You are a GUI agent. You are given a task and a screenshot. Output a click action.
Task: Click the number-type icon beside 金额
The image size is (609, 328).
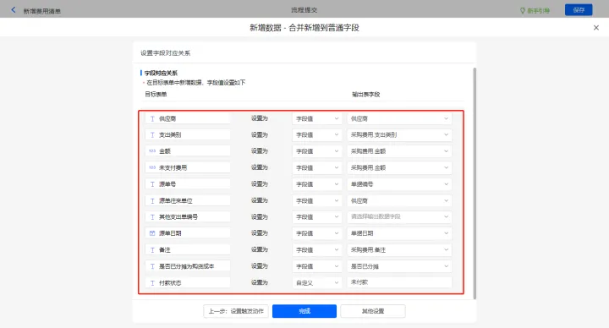pyautogui.click(x=152, y=151)
